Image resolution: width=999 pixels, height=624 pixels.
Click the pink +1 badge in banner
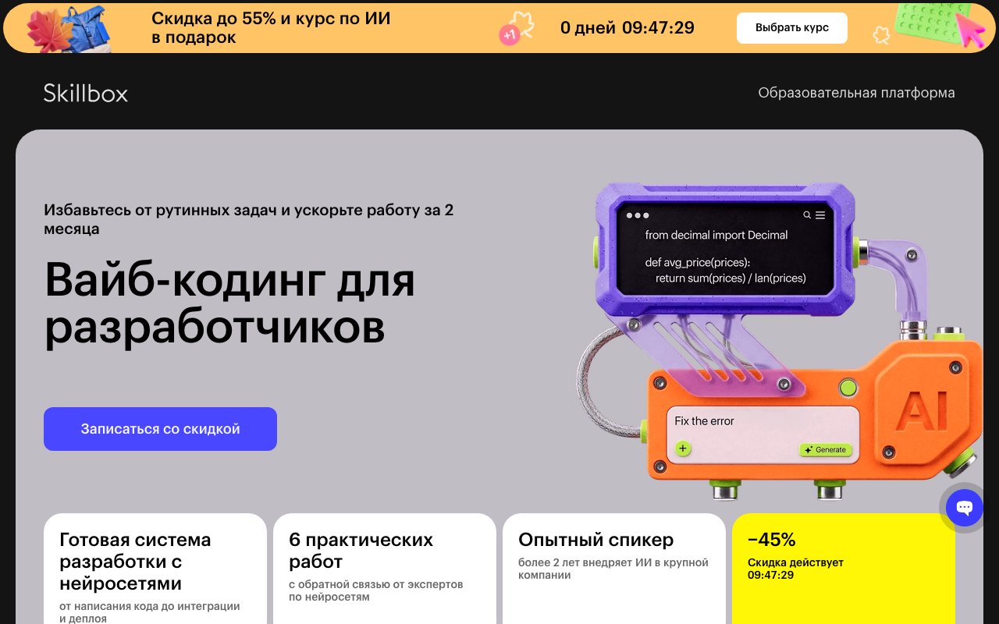(509, 34)
